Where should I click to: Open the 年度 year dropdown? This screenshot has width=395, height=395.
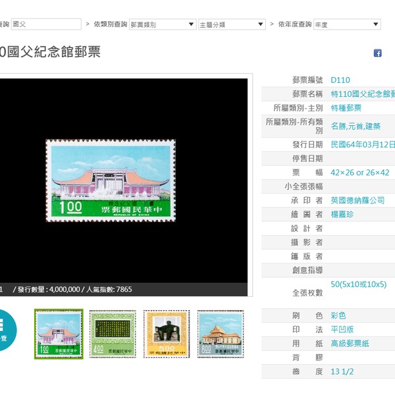click(x=347, y=24)
